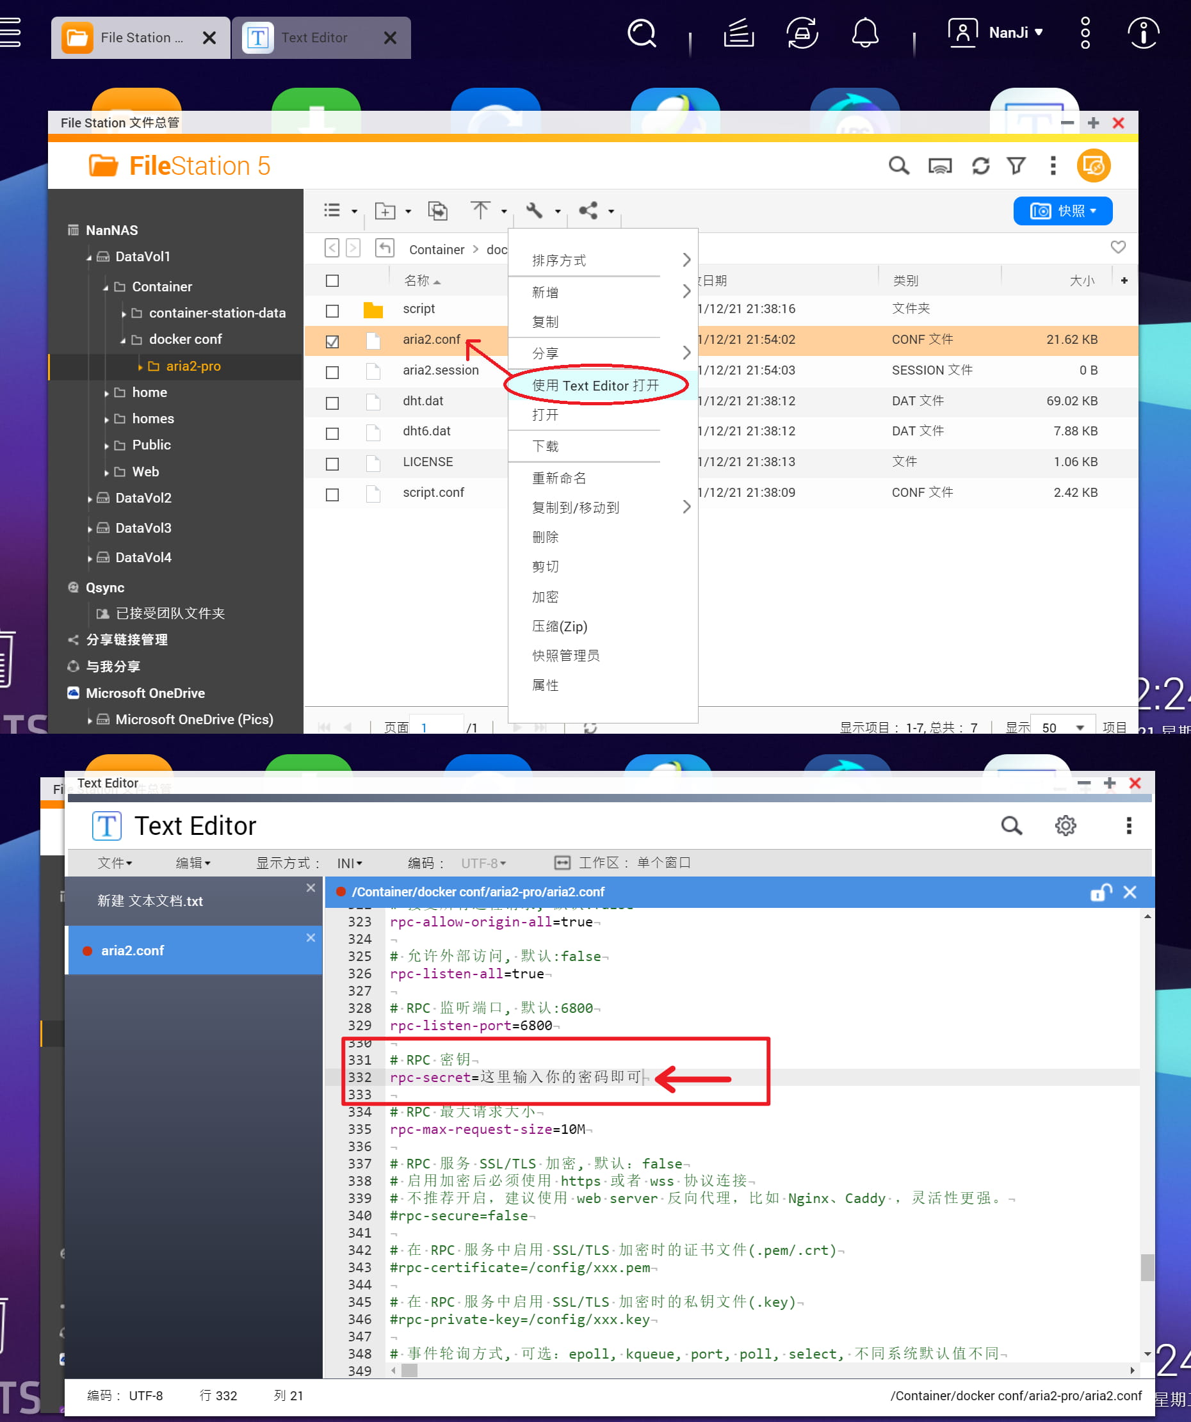
Task: Open the INI display mode dropdown
Action: (x=348, y=862)
